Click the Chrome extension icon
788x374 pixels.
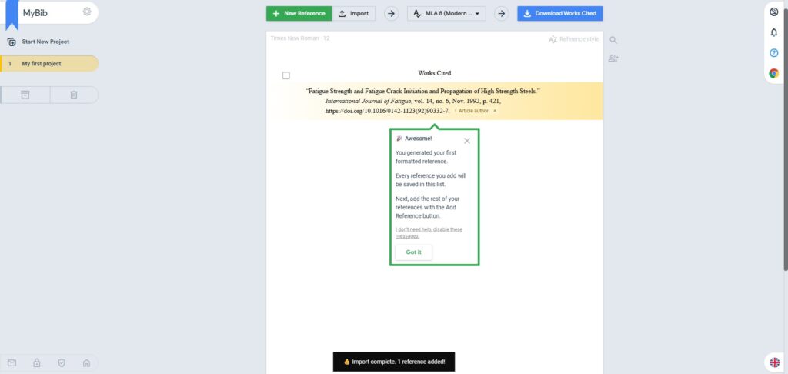click(774, 73)
